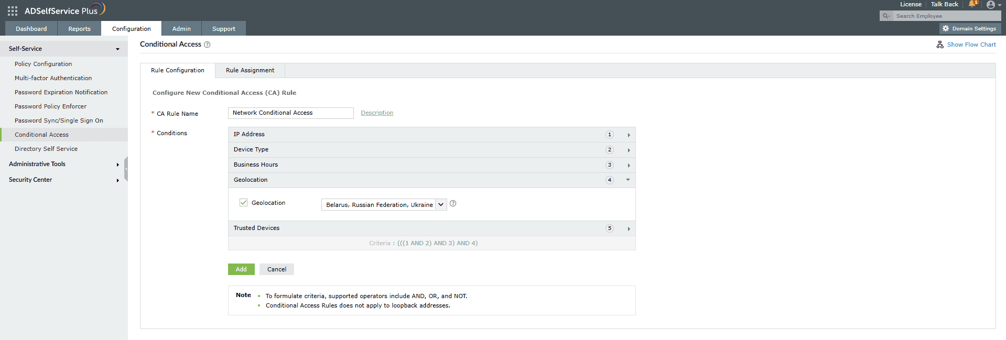Open the License link

pos(911,4)
